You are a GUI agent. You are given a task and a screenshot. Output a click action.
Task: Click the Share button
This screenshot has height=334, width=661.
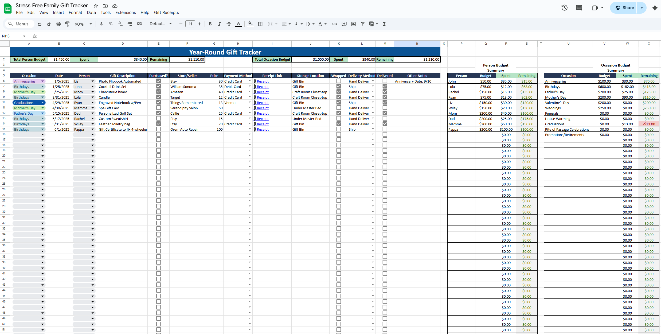627,8
